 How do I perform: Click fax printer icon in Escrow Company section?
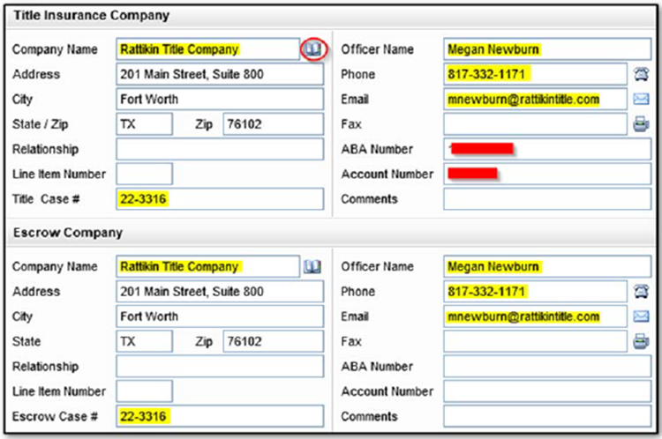click(x=641, y=341)
